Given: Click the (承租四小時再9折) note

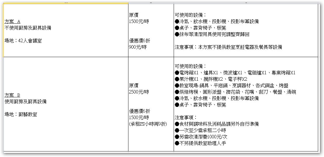Looking at the screenshot, I should click(148, 124).
